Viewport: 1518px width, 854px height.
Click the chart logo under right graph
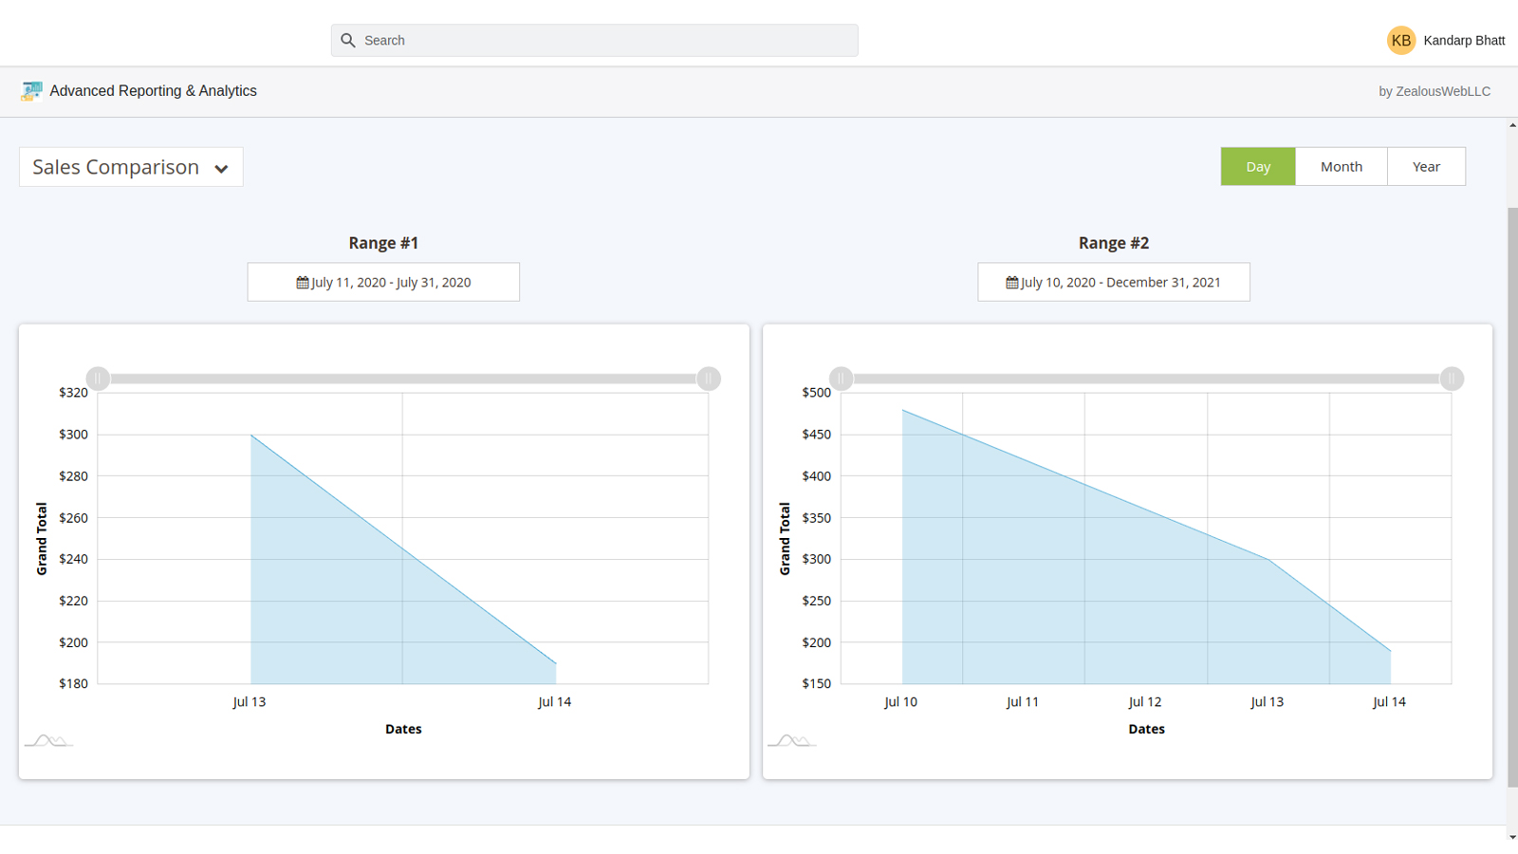point(791,740)
